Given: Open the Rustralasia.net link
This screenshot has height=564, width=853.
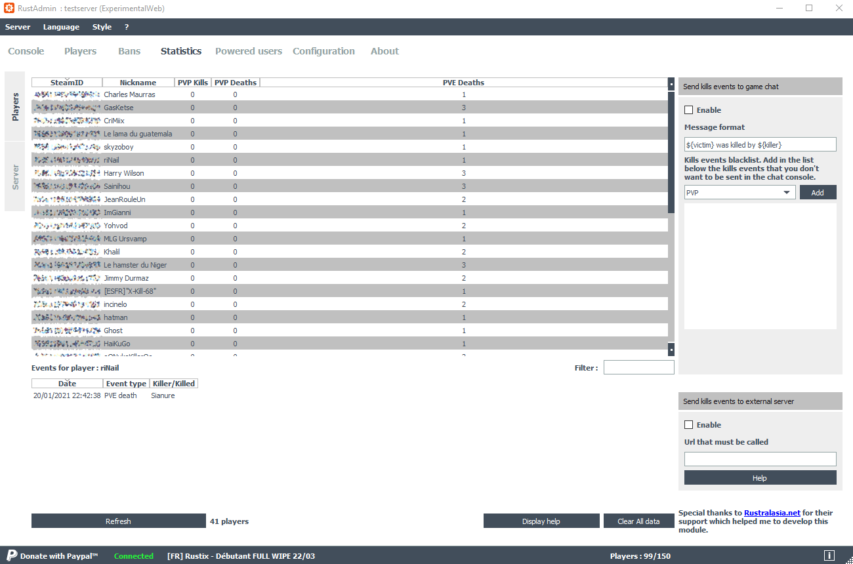Looking at the screenshot, I should click(772, 513).
